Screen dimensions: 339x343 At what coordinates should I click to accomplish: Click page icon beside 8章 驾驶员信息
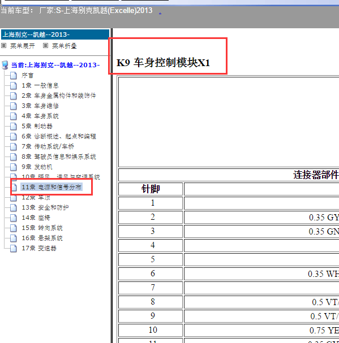[14, 157]
